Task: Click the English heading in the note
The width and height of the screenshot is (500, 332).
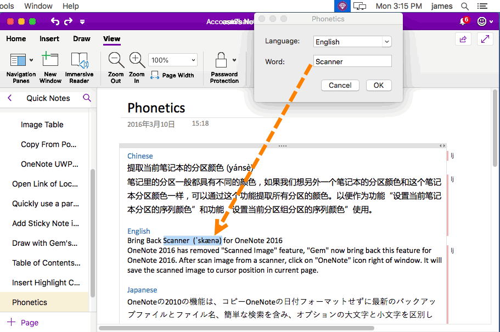Action: (139, 231)
